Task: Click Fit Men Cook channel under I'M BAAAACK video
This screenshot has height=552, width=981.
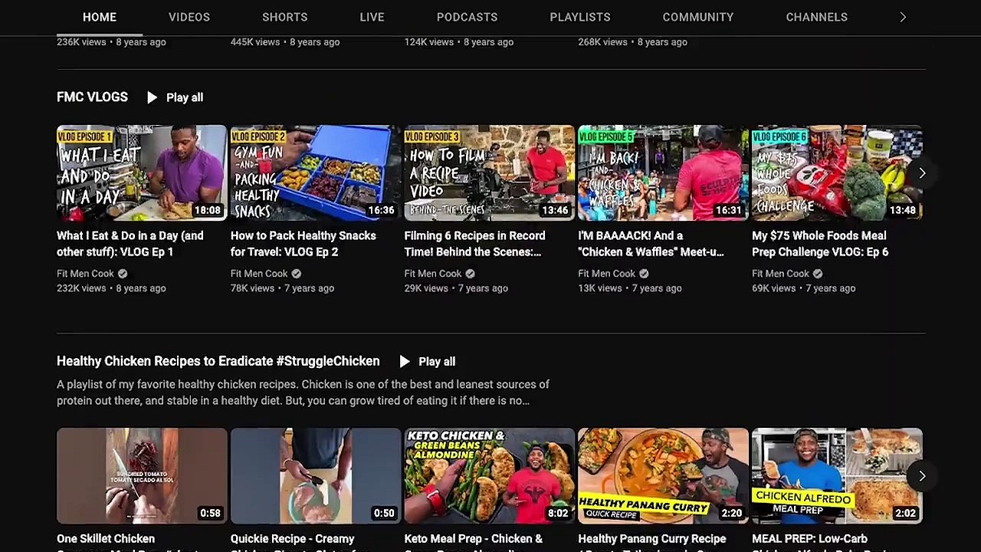Action: (607, 274)
